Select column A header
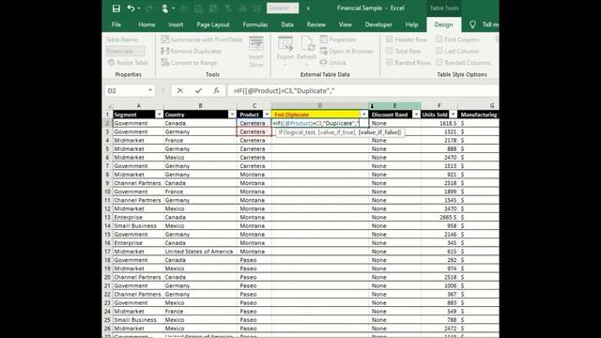 tap(138, 106)
